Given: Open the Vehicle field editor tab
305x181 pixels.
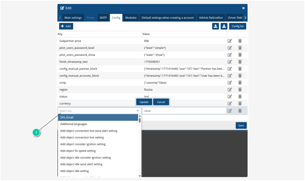Looking at the screenshot, I should 211,17.
